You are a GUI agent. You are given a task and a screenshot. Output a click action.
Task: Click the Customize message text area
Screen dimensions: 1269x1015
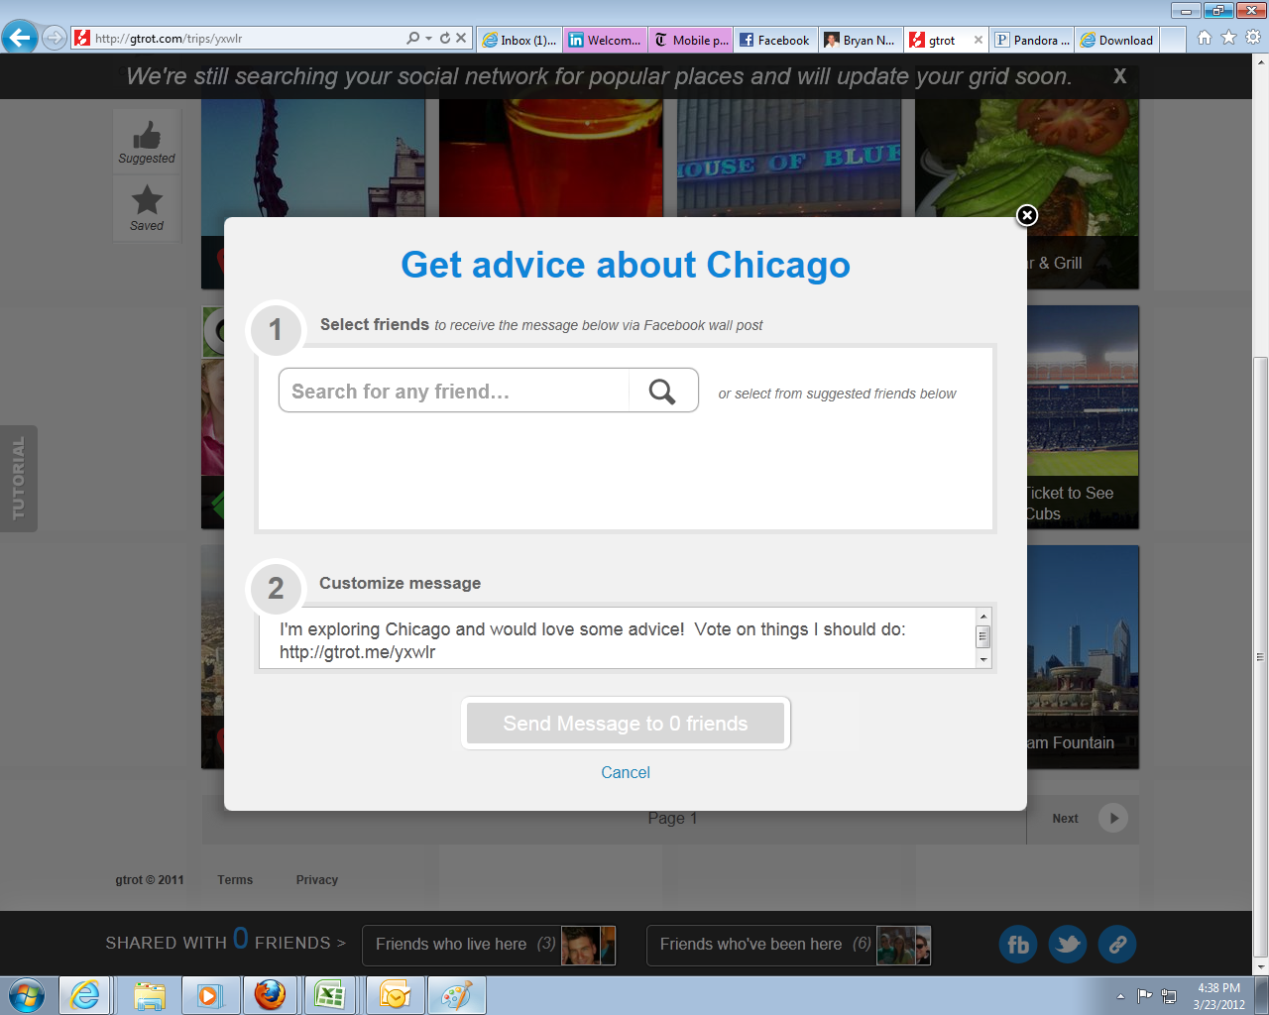(615, 639)
